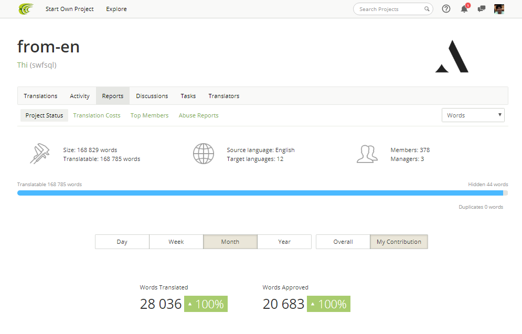
Task: Click the Target languages: 12 text
Action: pyautogui.click(x=255, y=159)
